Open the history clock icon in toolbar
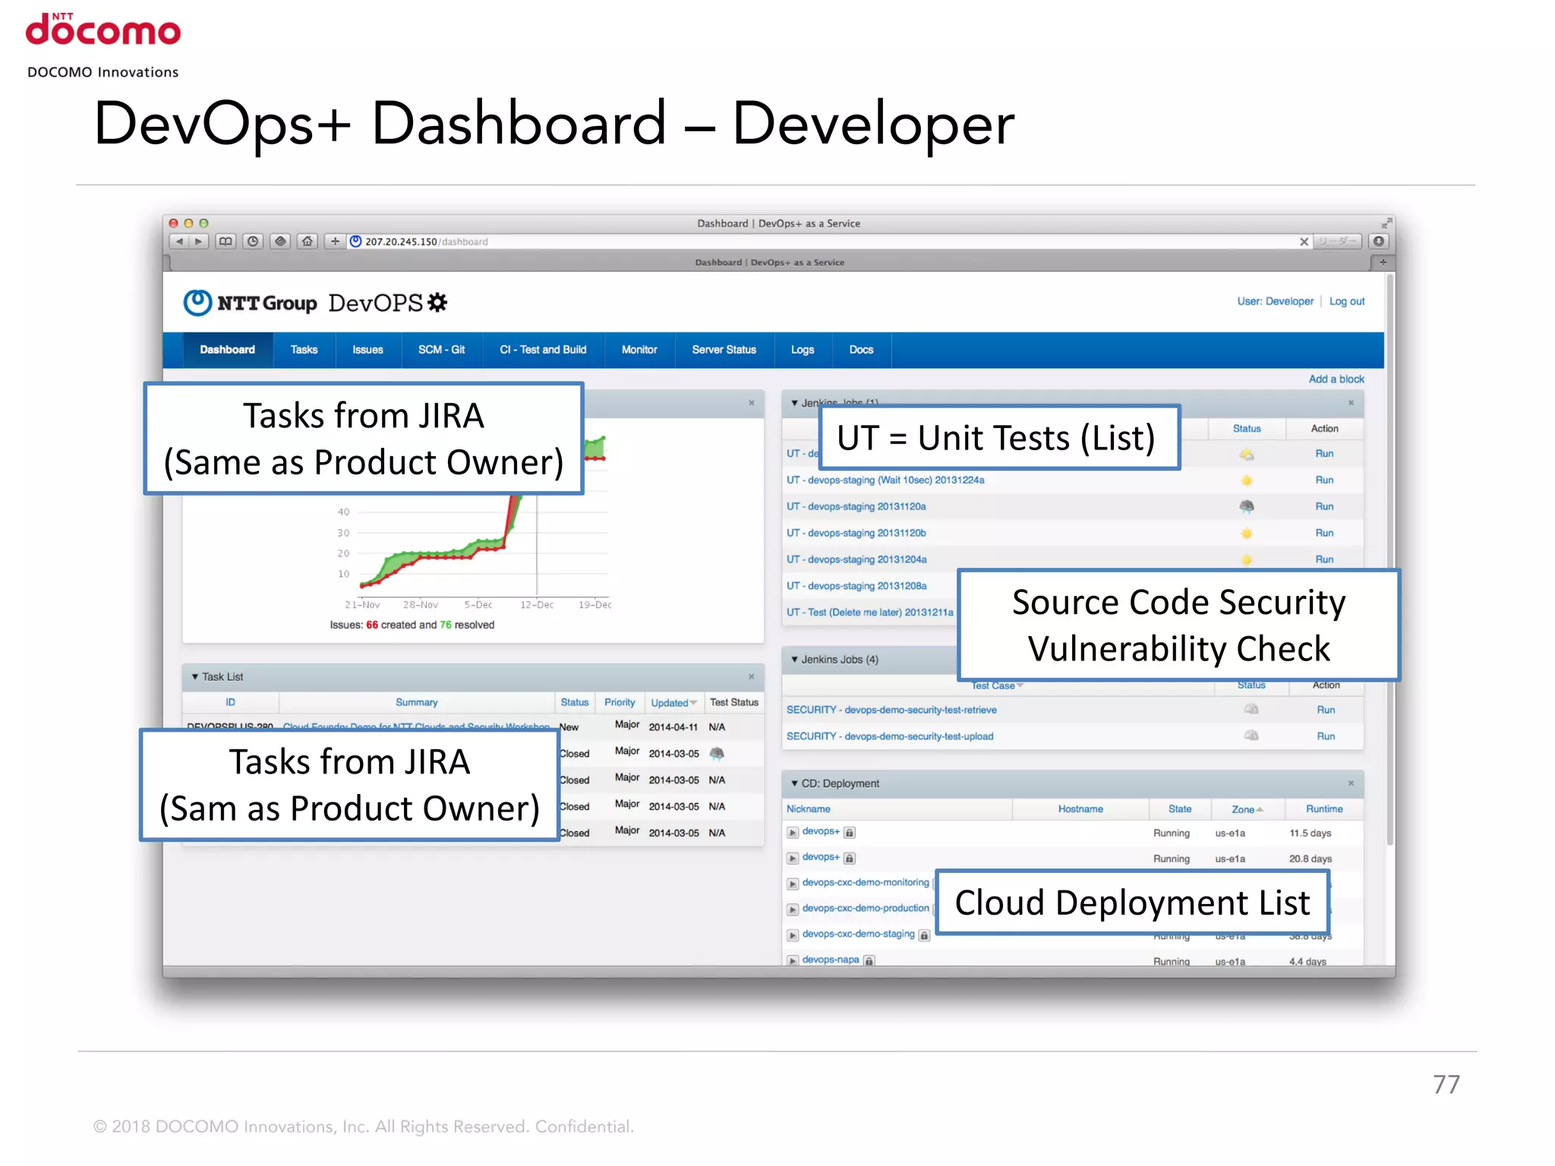Screen dimensions: 1555x1166 (253, 241)
